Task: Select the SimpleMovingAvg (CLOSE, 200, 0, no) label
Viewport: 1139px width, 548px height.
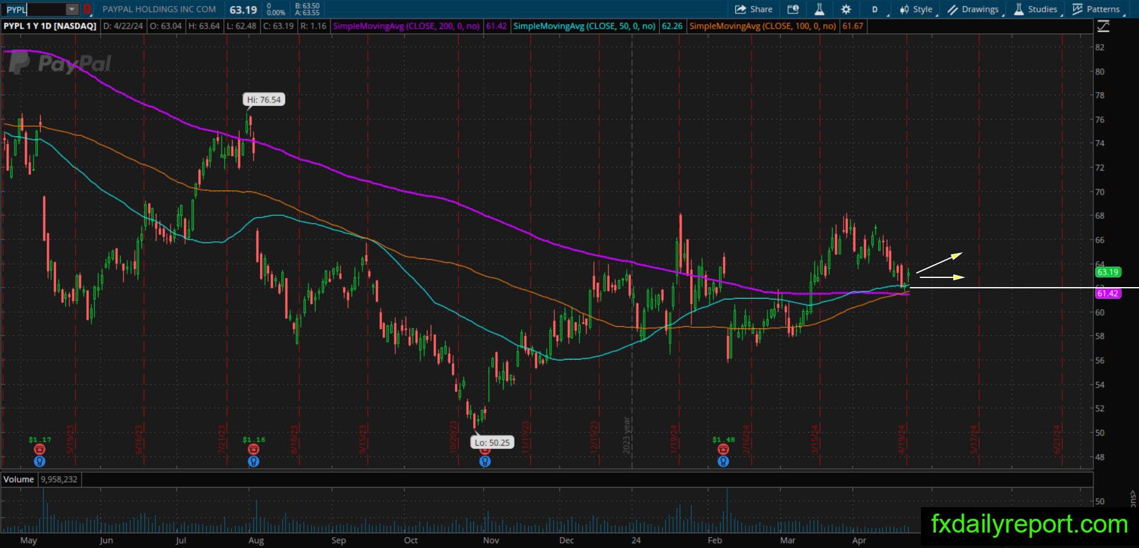Action: 406,26
